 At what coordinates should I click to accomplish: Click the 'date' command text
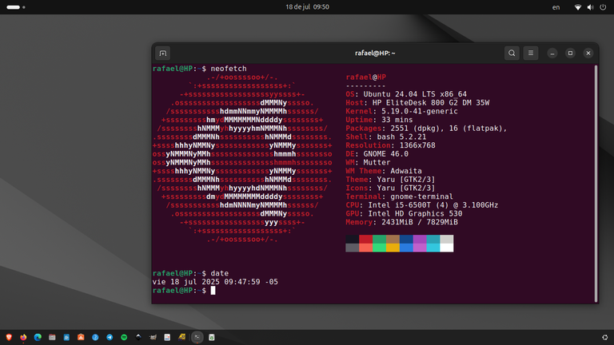coord(220,273)
